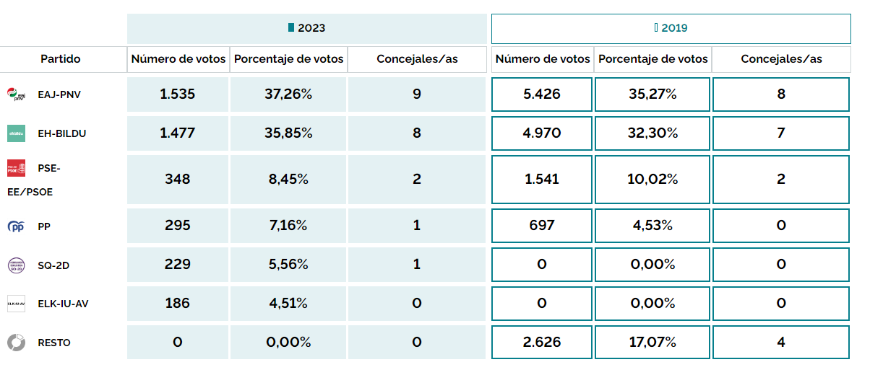Click 2019 'Concejales/as' column header
This screenshot has height=388, width=883.
tap(781, 59)
